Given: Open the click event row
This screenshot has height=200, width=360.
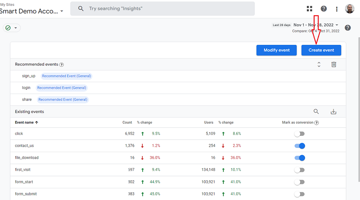Looking at the screenshot, I should (178, 134).
